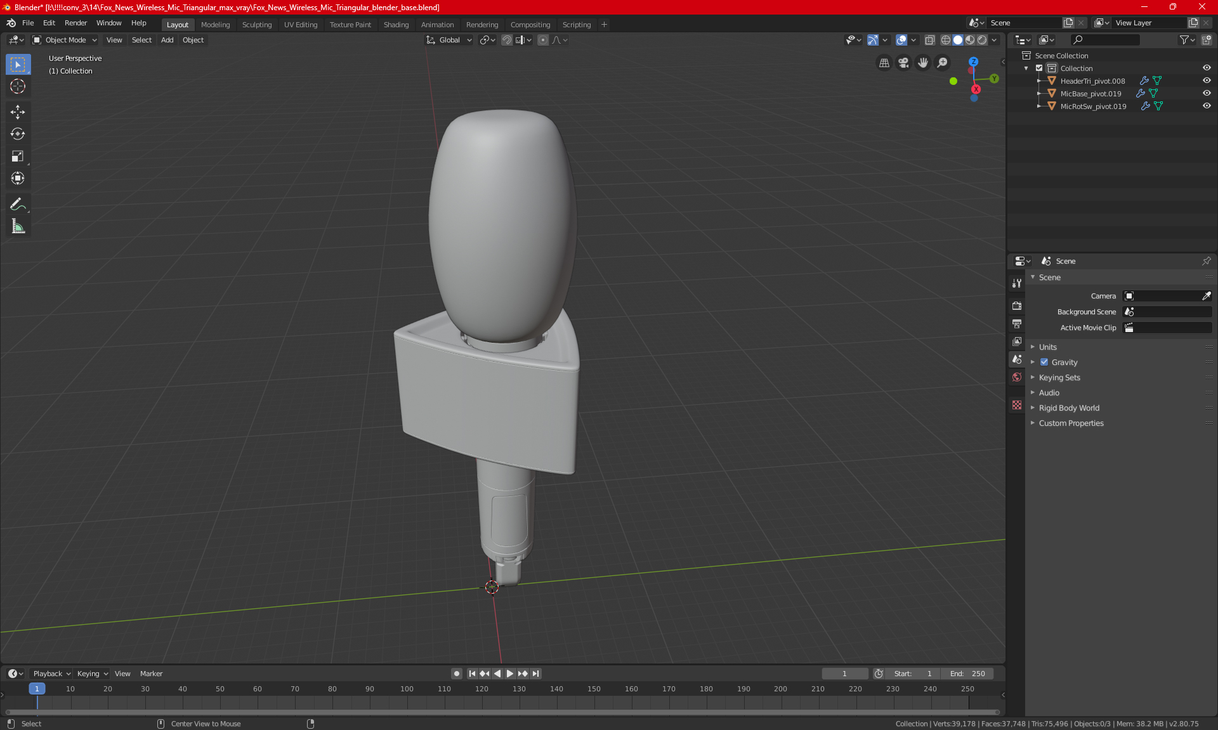
Task: Toggle the Collection exclude checkbox in outliner
Action: (1039, 68)
